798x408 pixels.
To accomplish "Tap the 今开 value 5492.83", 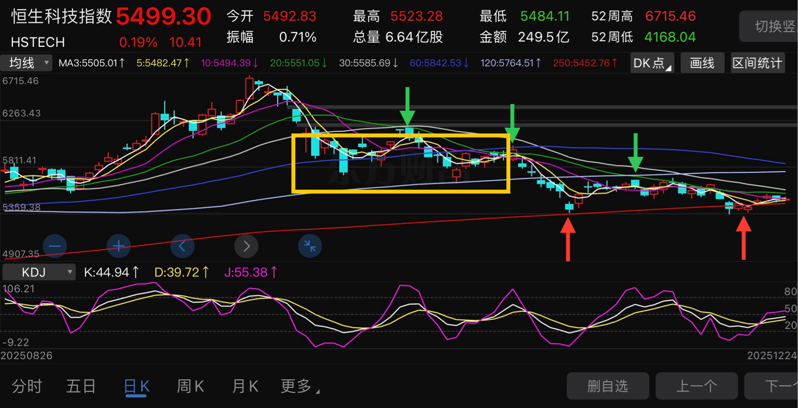I will (290, 16).
